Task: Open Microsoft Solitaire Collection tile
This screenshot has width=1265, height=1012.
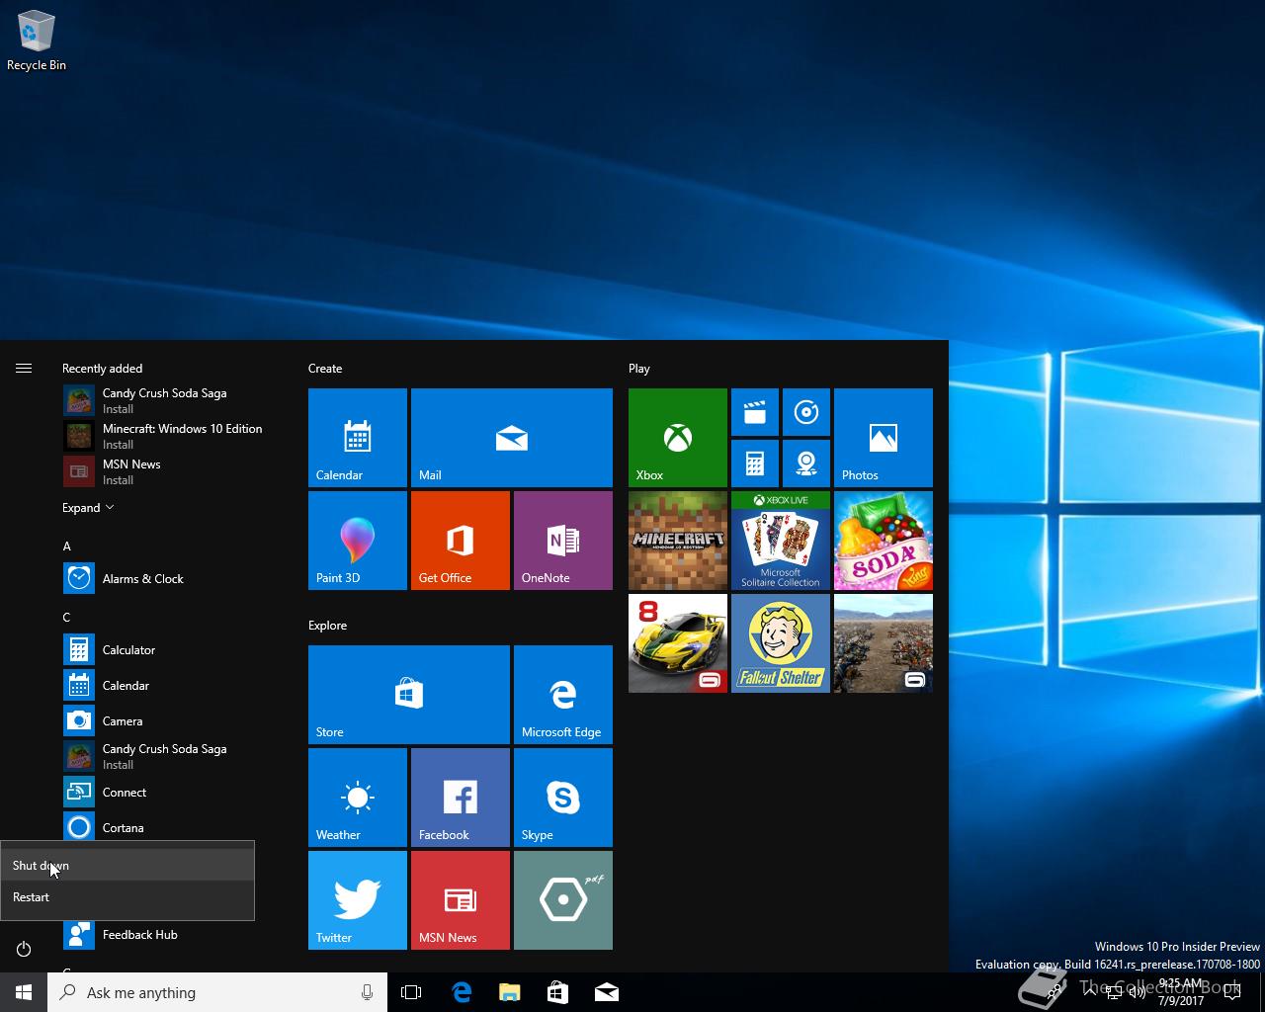Action: pyautogui.click(x=781, y=541)
